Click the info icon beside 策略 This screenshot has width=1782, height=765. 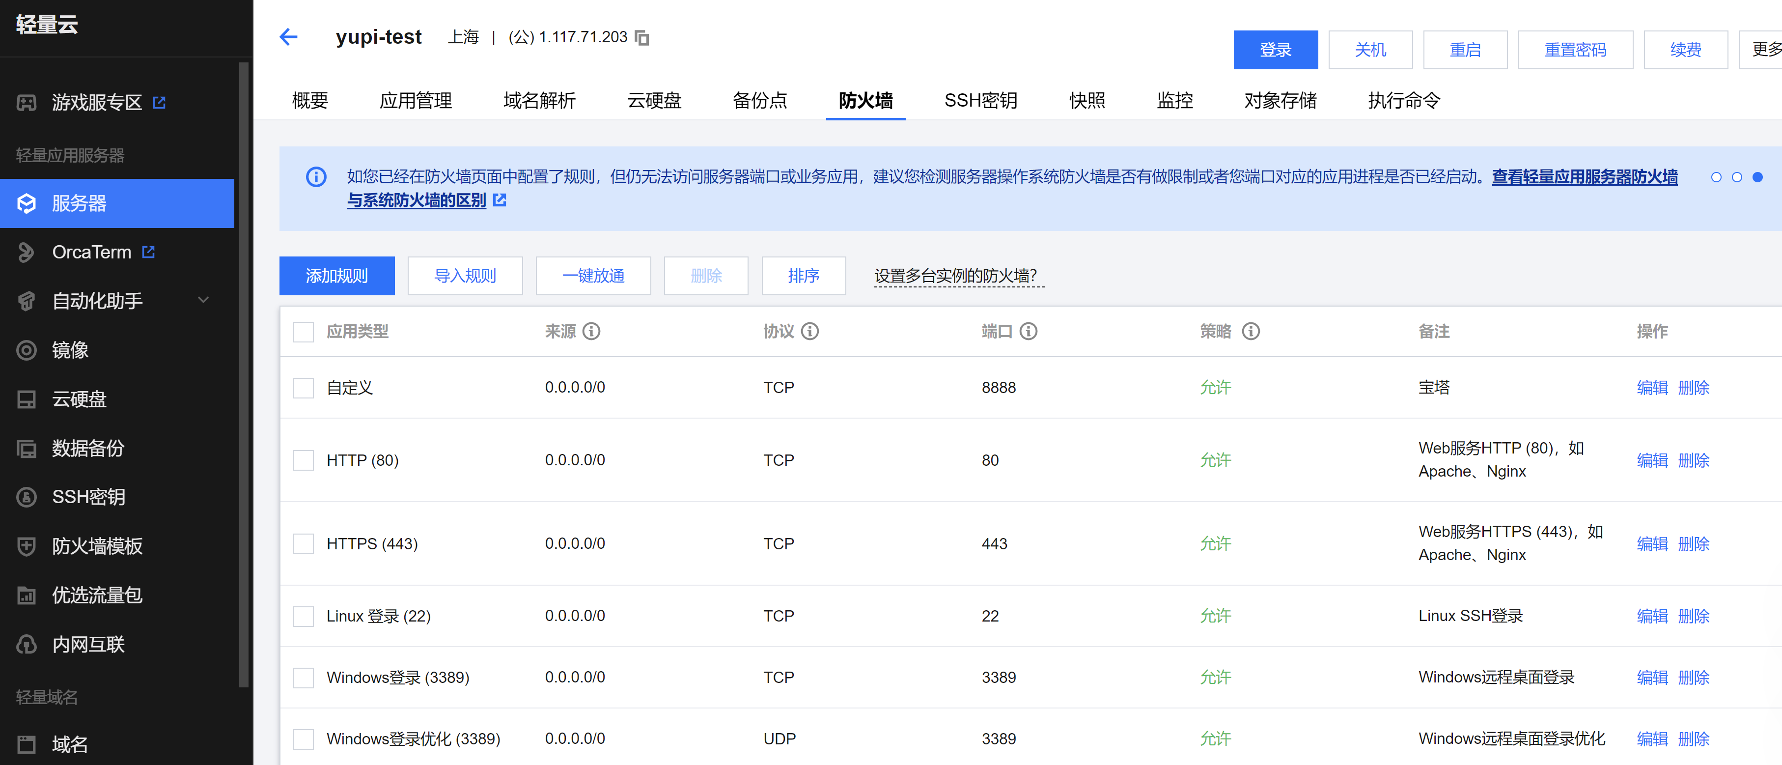pos(1251,331)
